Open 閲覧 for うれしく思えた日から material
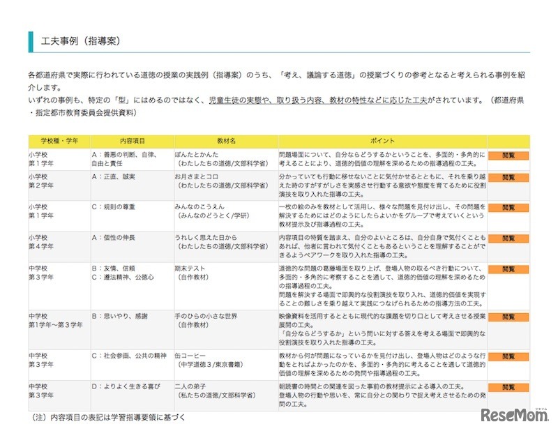Viewport: 558px width, 431px height. pos(508,239)
